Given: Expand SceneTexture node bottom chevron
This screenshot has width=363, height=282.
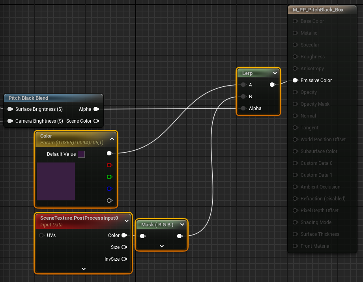Looking at the screenshot, I should point(84,269).
